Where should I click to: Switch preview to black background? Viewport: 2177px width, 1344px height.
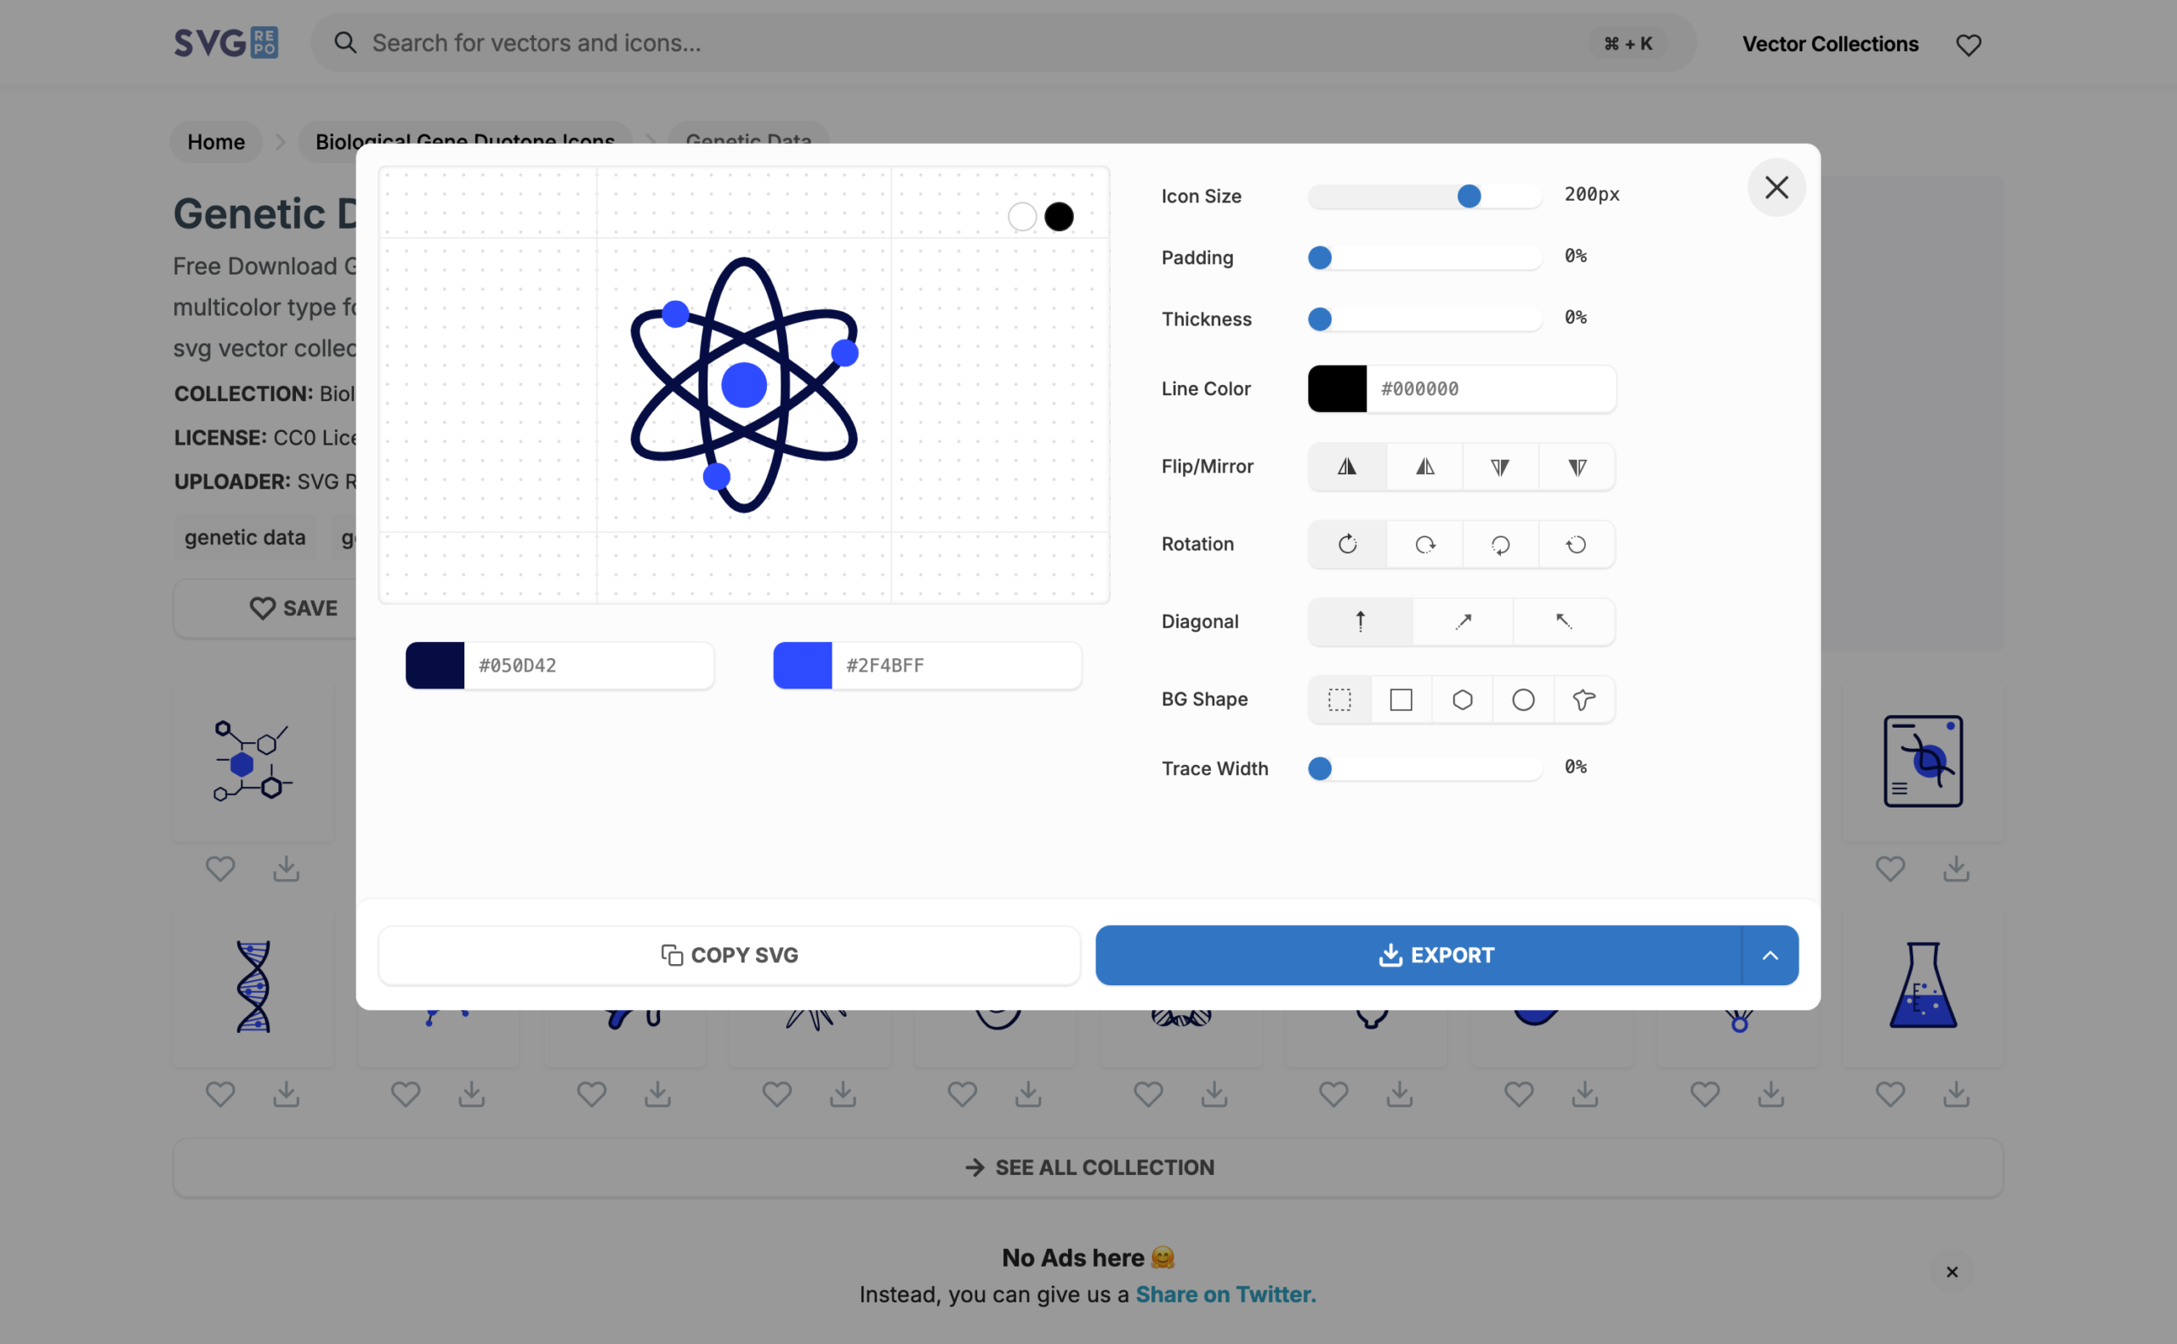[x=1059, y=215]
